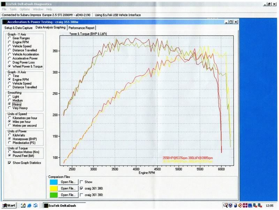Go to the Performance Report tab
Viewport: 279px width, 210px height.
click(82, 28)
